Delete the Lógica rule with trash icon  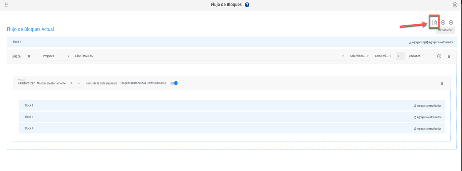[x=449, y=56]
